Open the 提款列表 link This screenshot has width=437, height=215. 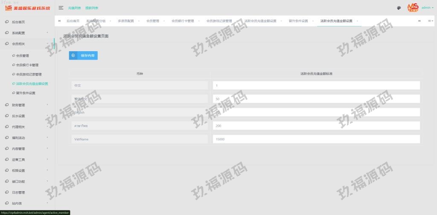coord(91,8)
